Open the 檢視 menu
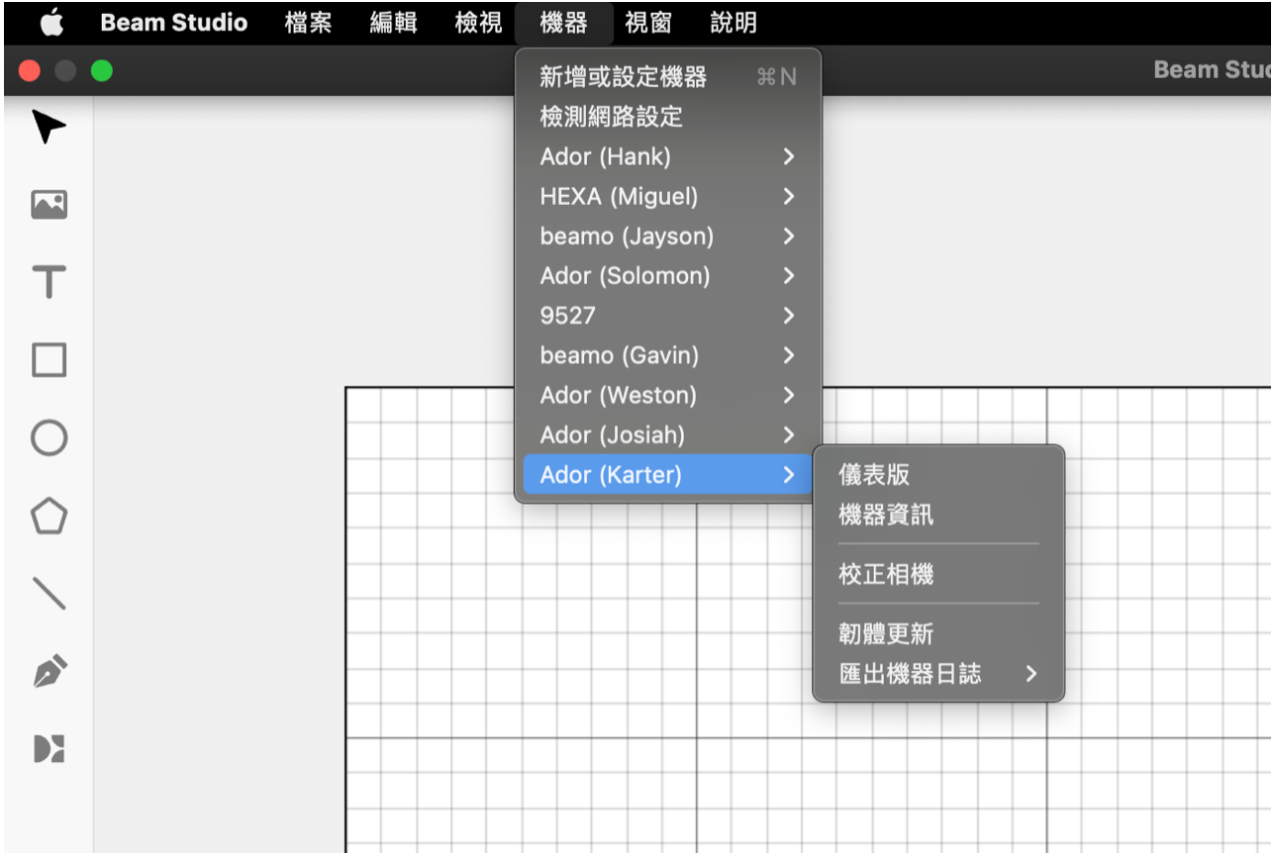Screen dimensions: 1273x853 [478, 23]
